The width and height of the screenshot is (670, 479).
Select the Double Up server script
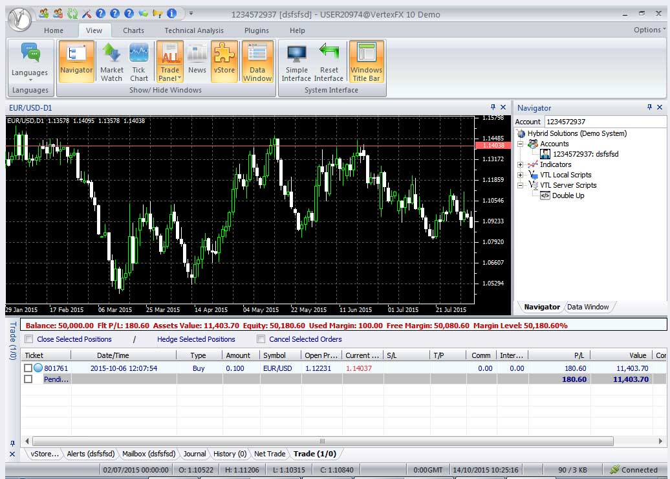[568, 195]
